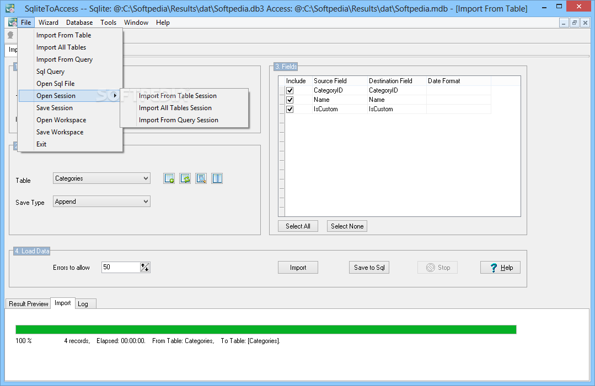595x386 pixels.
Task: Select the Sql Query menu entry
Action: pyautogui.click(x=70, y=72)
